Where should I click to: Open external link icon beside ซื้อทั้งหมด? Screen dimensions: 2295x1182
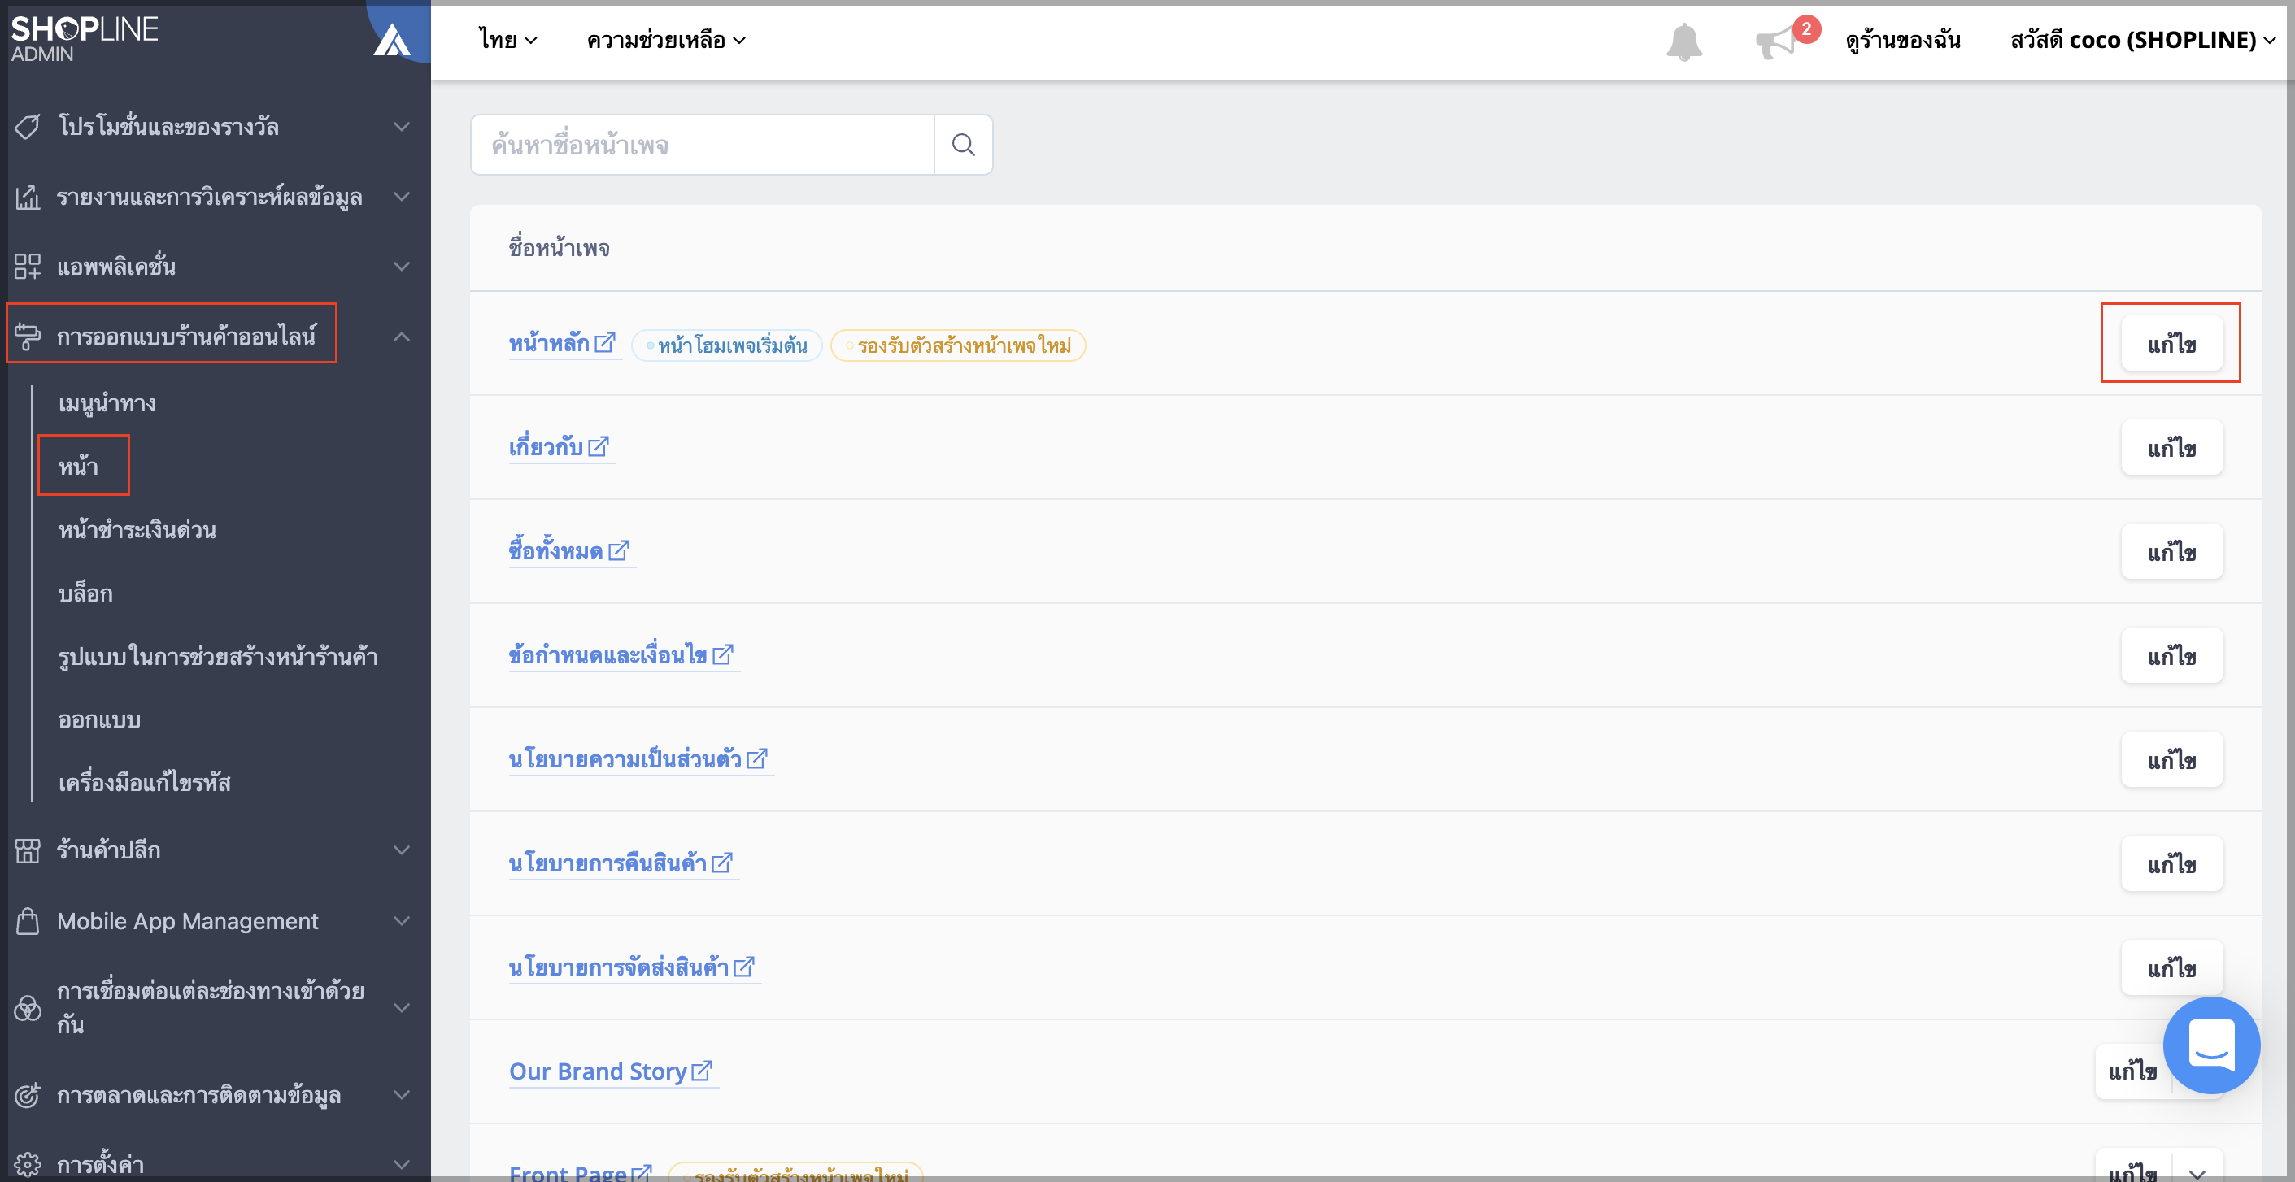pyautogui.click(x=619, y=550)
